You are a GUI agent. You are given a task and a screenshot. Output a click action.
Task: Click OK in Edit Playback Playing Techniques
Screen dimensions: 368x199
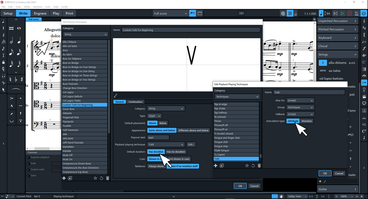(x=325, y=173)
